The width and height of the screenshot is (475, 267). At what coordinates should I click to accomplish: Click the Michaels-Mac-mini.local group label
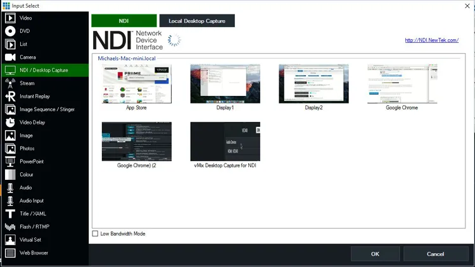127,58
